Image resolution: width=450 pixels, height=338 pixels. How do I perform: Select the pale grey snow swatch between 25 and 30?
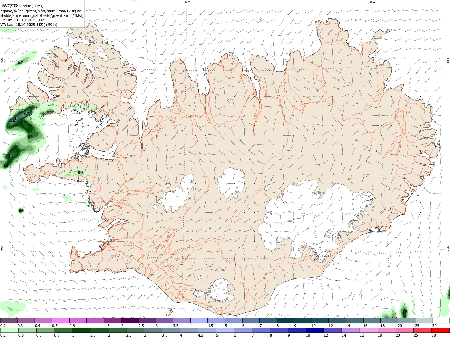423,320
